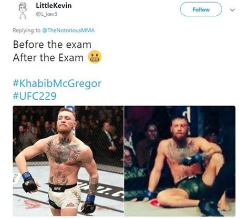This screenshot has width=249, height=219.
Task: Select the LittleKevin display name
Action: click(x=54, y=6)
